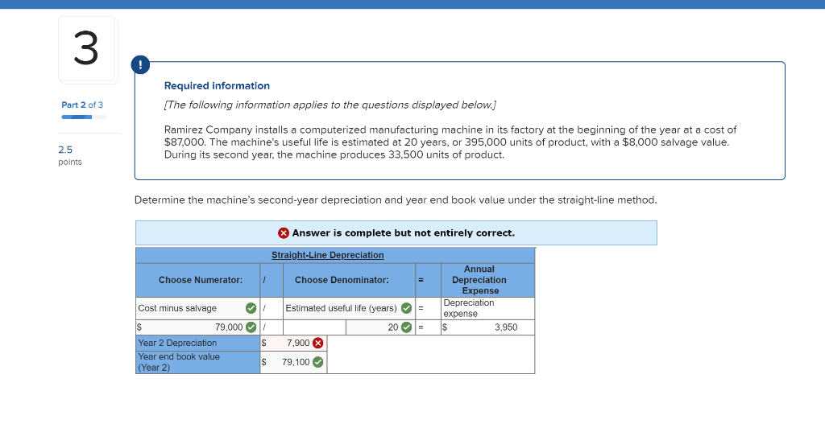Click the 'Determine the machine's second-year depreciation' sentence
The height and width of the screenshot is (432, 825).
(x=396, y=200)
